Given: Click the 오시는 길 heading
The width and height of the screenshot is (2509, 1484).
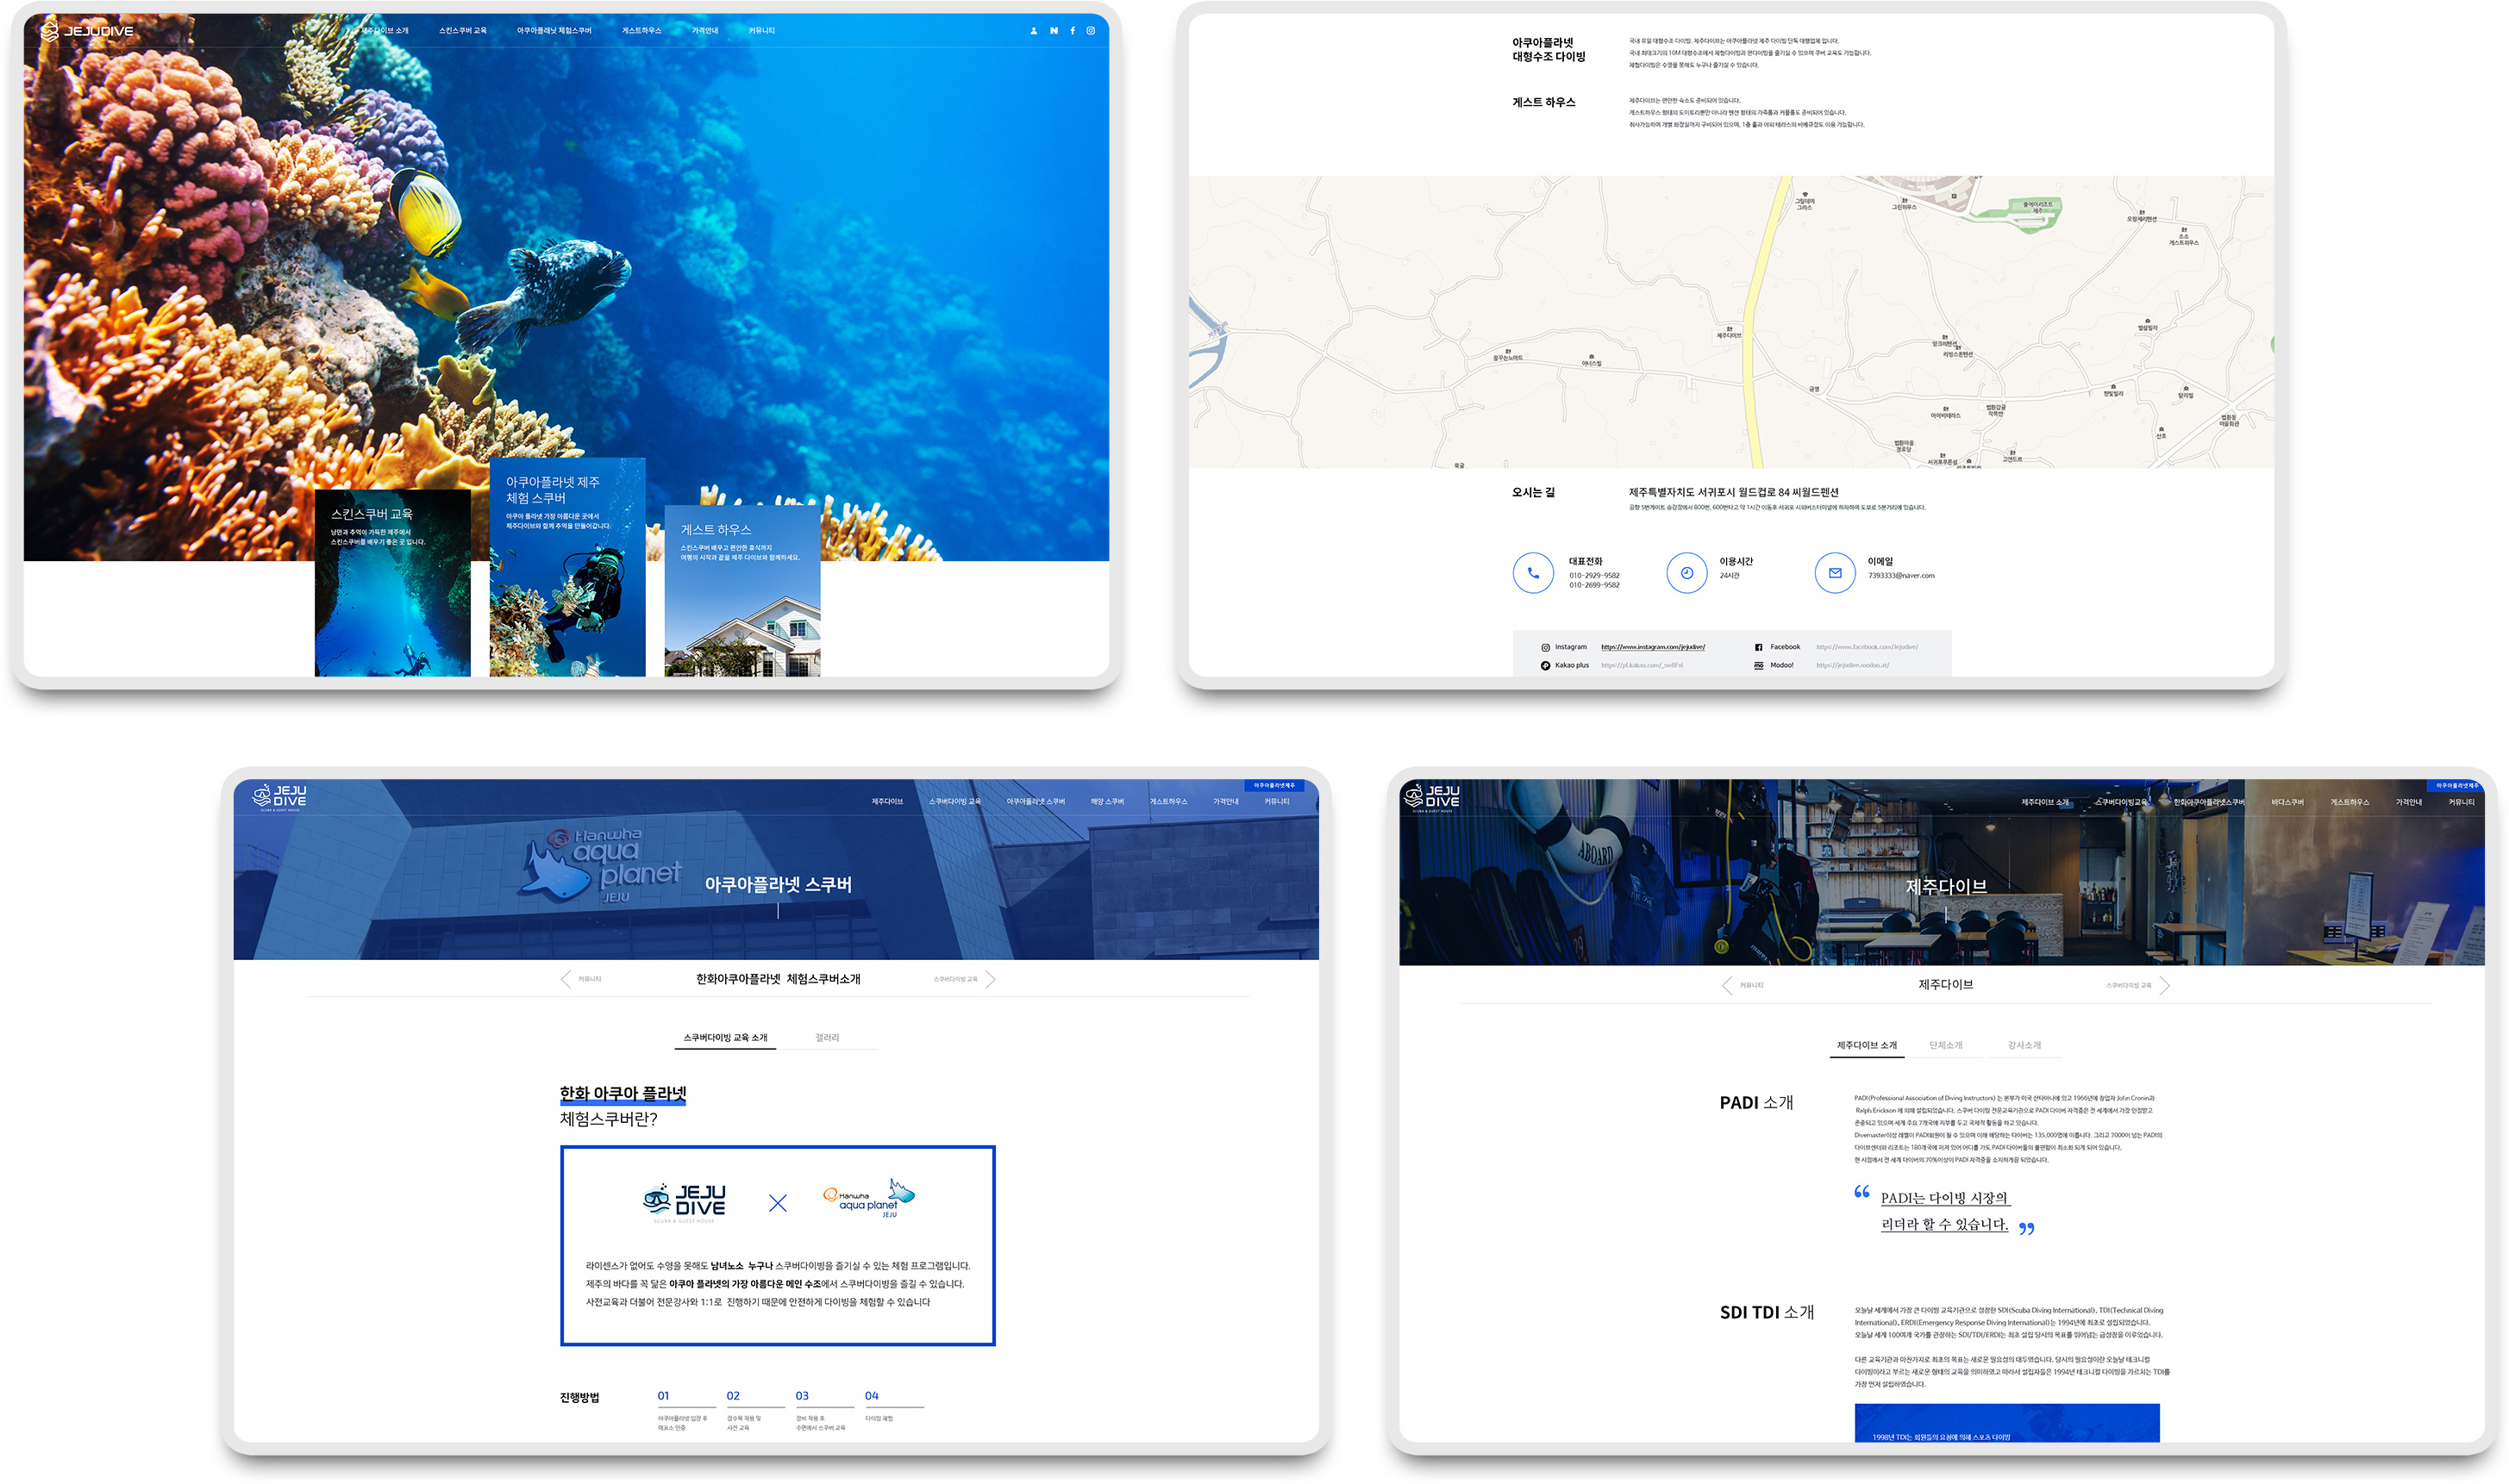Looking at the screenshot, I should pos(1533,493).
